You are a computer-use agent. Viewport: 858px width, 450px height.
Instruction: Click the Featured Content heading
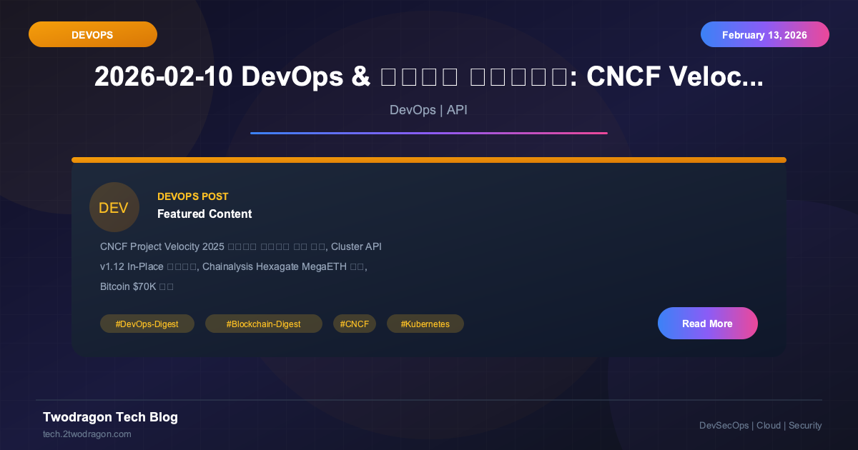click(x=204, y=214)
